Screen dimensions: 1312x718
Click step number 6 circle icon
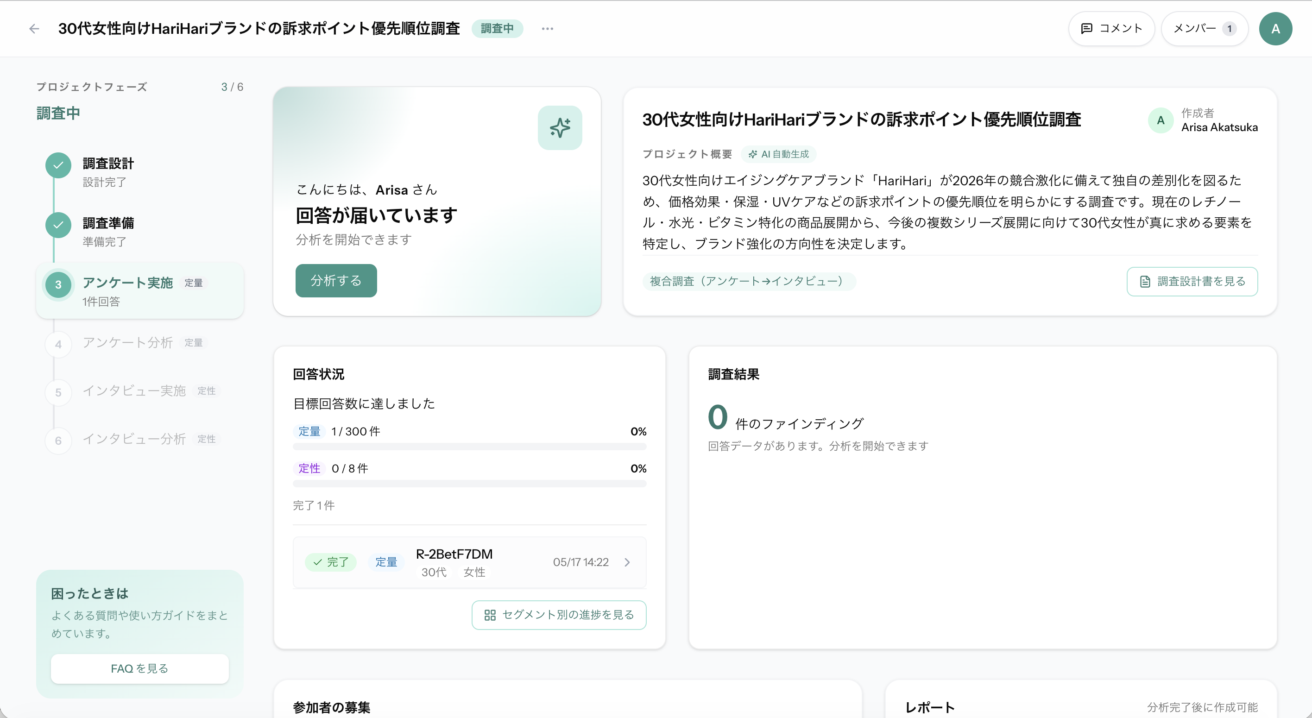[58, 441]
